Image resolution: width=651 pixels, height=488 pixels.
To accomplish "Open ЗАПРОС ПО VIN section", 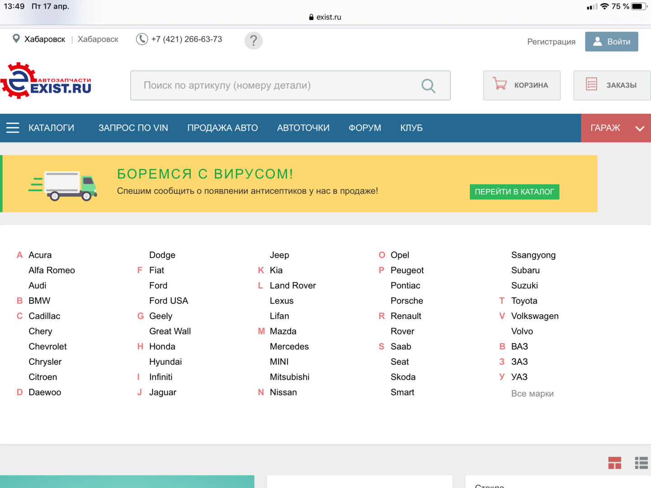I will coord(133,128).
